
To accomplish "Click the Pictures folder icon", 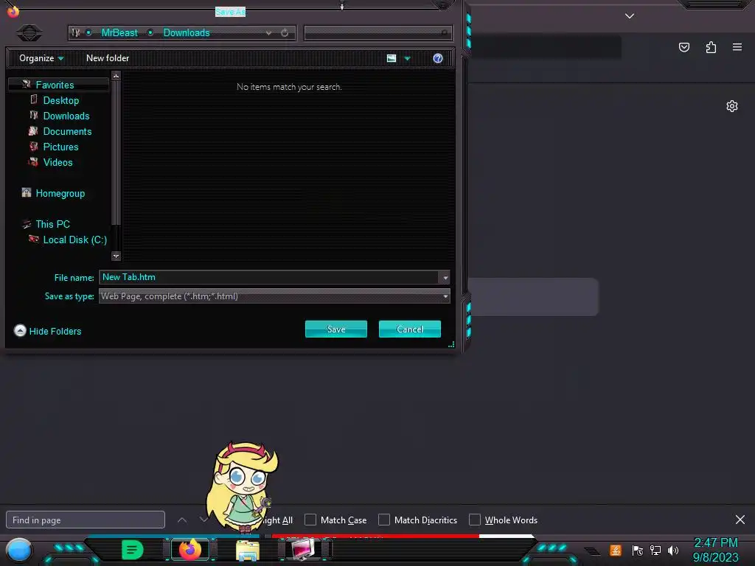I will 33,147.
